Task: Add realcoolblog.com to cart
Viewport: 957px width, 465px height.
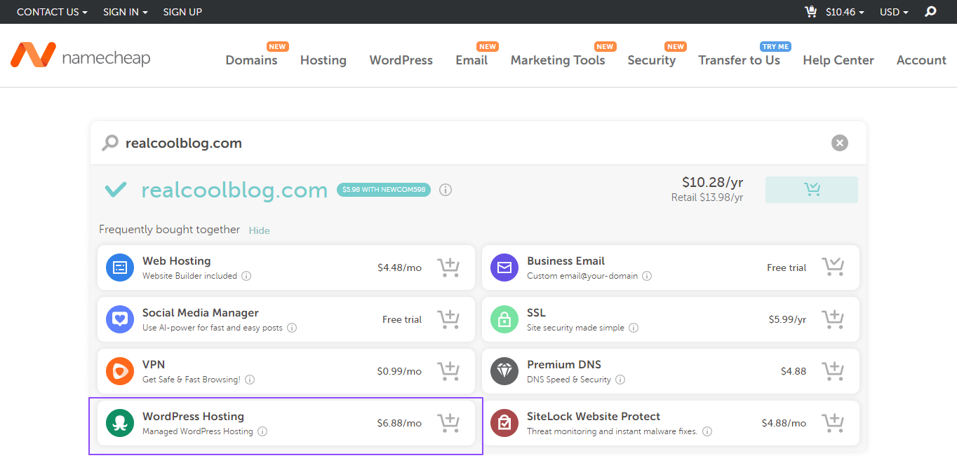Action: (812, 190)
